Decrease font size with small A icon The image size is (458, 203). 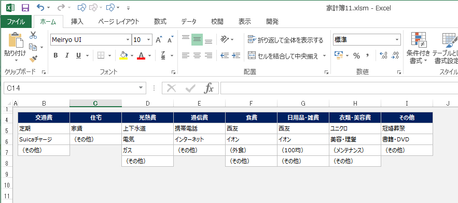pyautogui.click(x=170, y=40)
